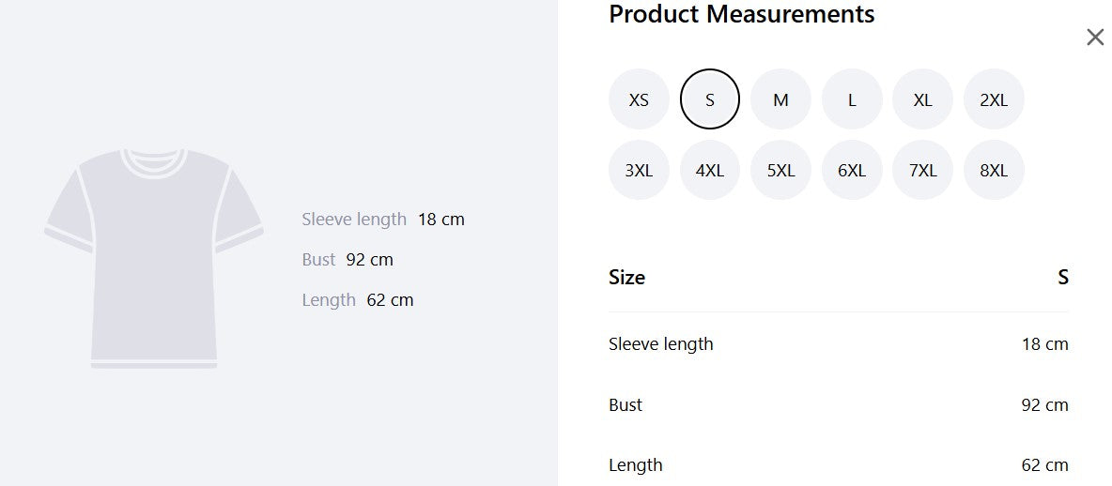Choose size 8XL
This screenshot has width=1112, height=486.
click(x=994, y=170)
